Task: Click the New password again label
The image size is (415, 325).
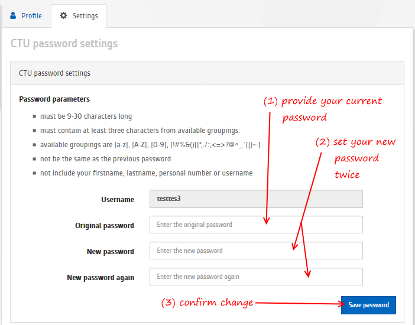Action: point(100,278)
